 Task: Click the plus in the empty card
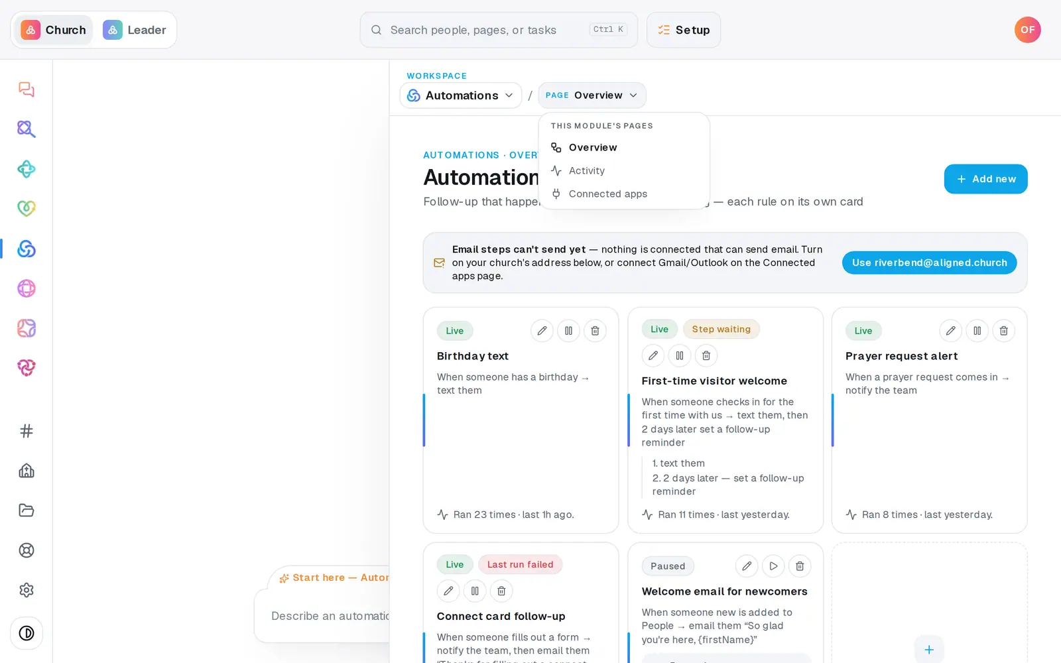pyautogui.click(x=929, y=650)
